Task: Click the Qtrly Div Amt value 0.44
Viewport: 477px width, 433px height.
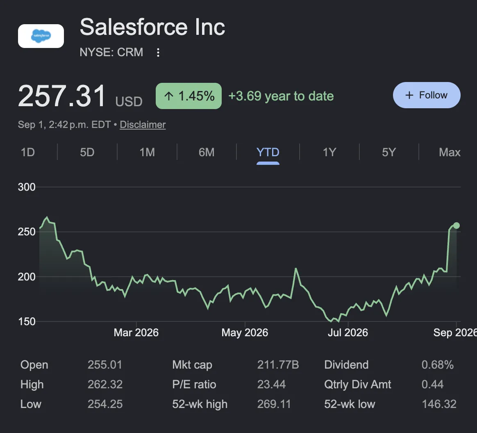Action: tap(432, 384)
